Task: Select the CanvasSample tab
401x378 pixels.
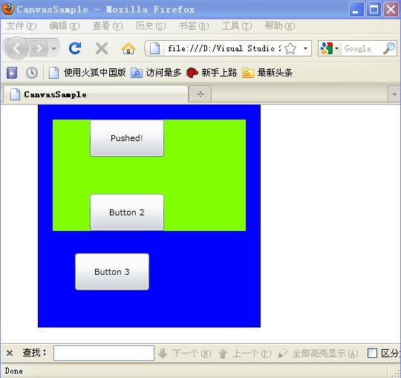Action: tap(96, 94)
